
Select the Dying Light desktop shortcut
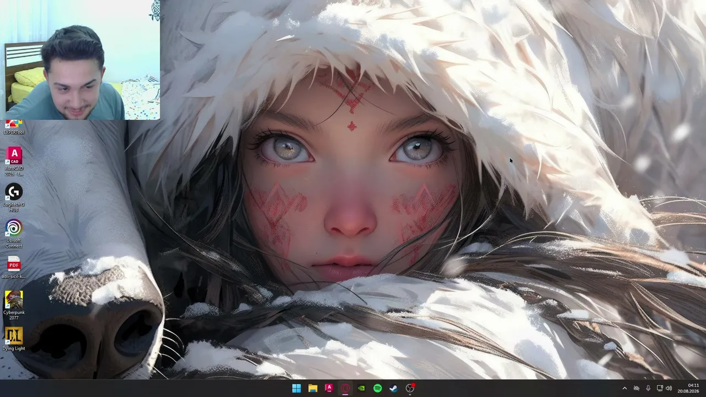(14, 339)
